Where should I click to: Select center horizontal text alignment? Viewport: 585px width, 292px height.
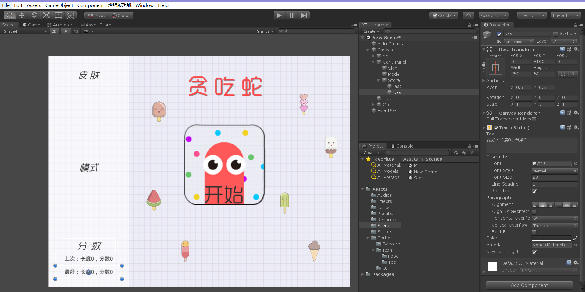[x=543, y=205]
